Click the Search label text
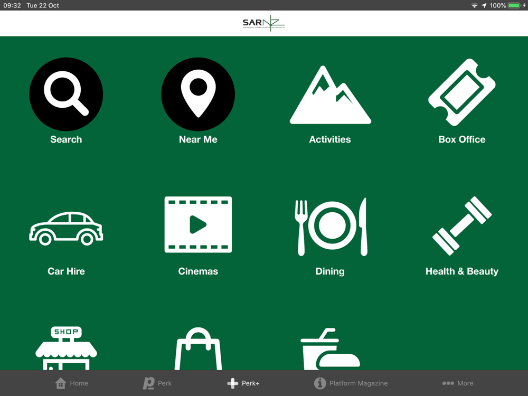This screenshot has width=528, height=396. click(66, 139)
